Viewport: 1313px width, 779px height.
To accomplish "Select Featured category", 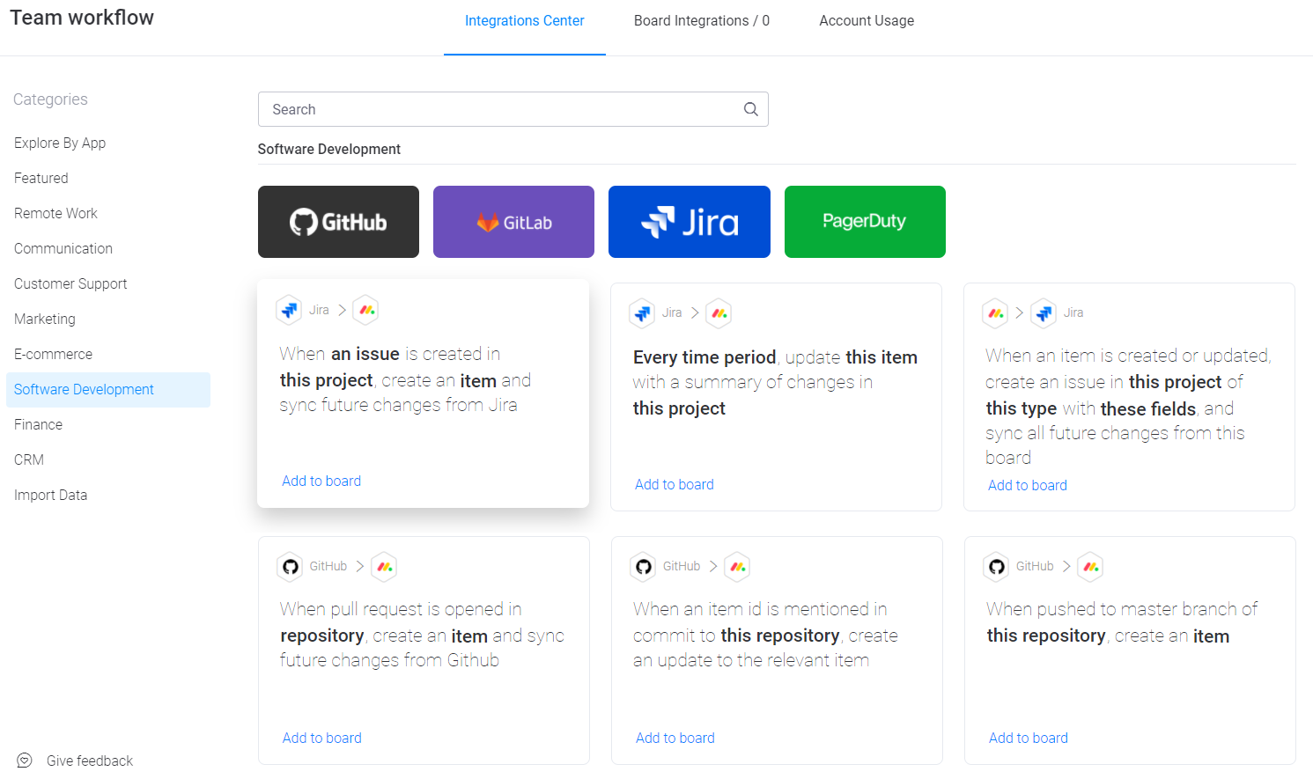I will tap(108, 178).
